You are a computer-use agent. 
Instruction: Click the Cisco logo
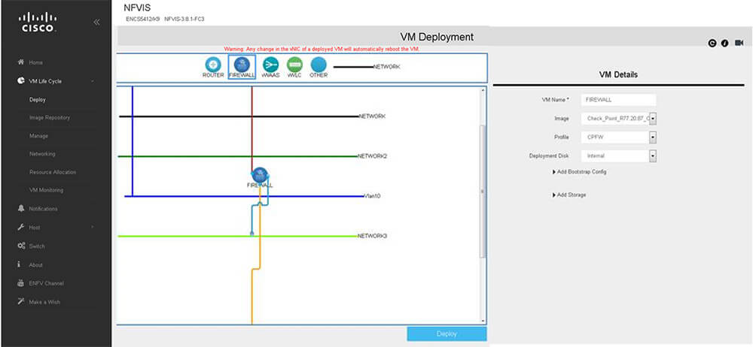pos(38,22)
